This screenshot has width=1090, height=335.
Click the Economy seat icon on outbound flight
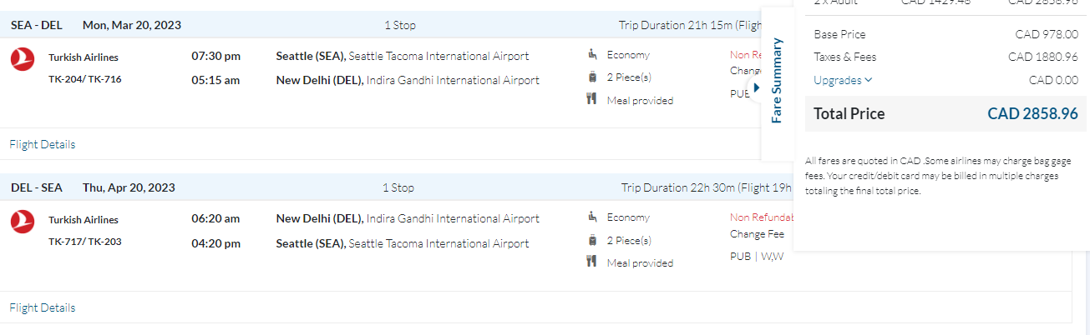tap(592, 55)
